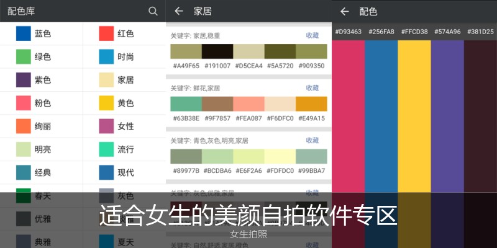
Task: Select the #99BBA7 swatch
Action: [311, 156]
